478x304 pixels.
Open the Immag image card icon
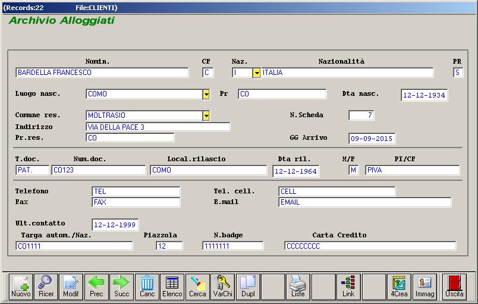point(424,287)
